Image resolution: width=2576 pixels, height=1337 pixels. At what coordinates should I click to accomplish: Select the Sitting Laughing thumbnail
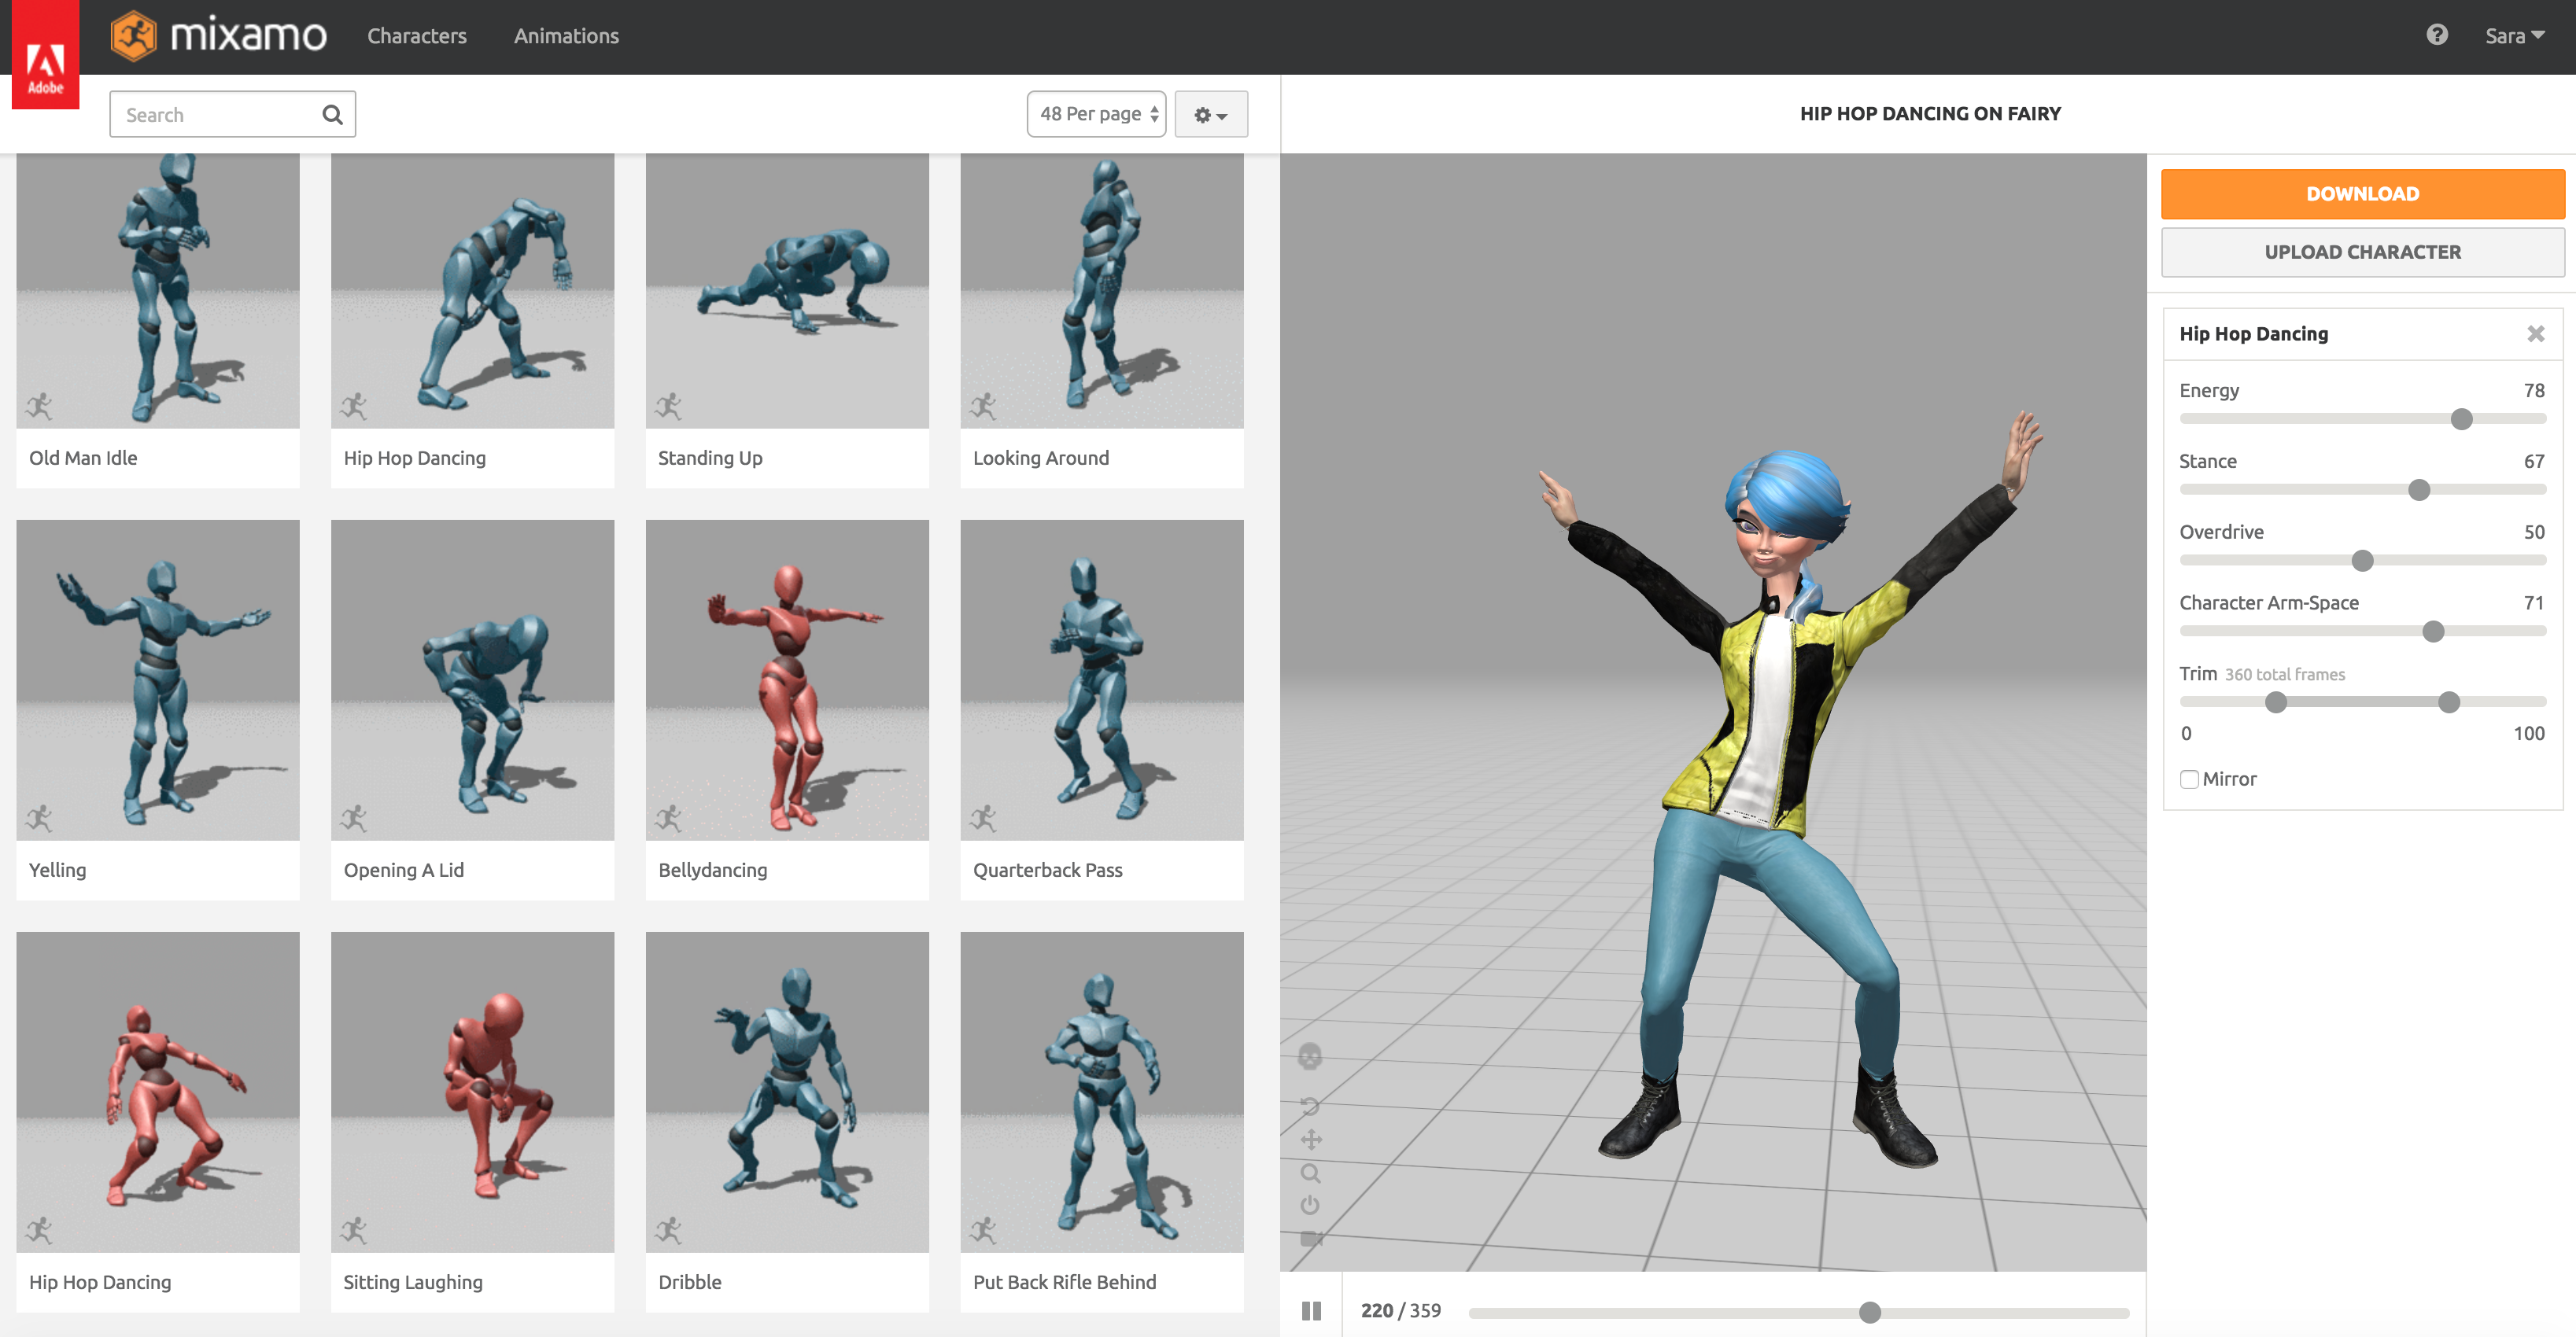[x=472, y=1092]
